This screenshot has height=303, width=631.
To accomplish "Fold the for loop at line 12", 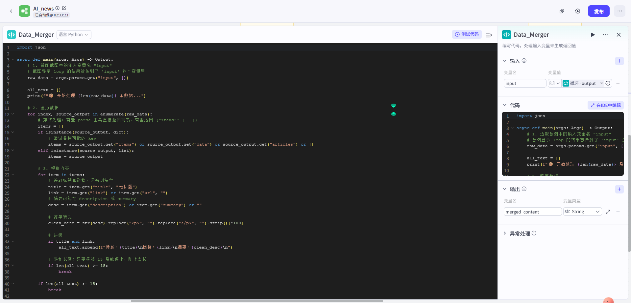I will pos(13,114).
